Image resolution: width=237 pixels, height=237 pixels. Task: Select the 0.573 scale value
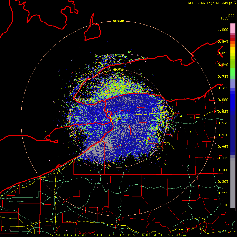pyautogui.click(x=223, y=123)
